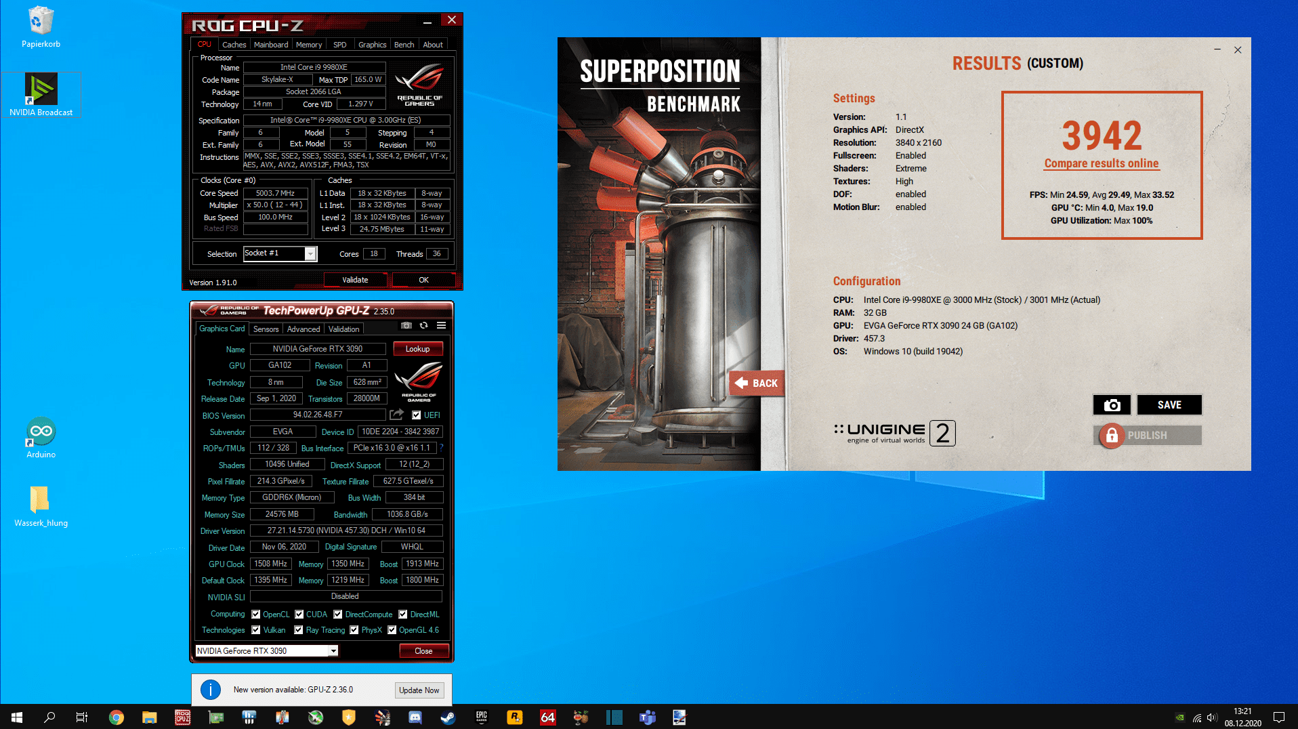
Task: Open File Explorer from the taskbar
Action: [150, 717]
